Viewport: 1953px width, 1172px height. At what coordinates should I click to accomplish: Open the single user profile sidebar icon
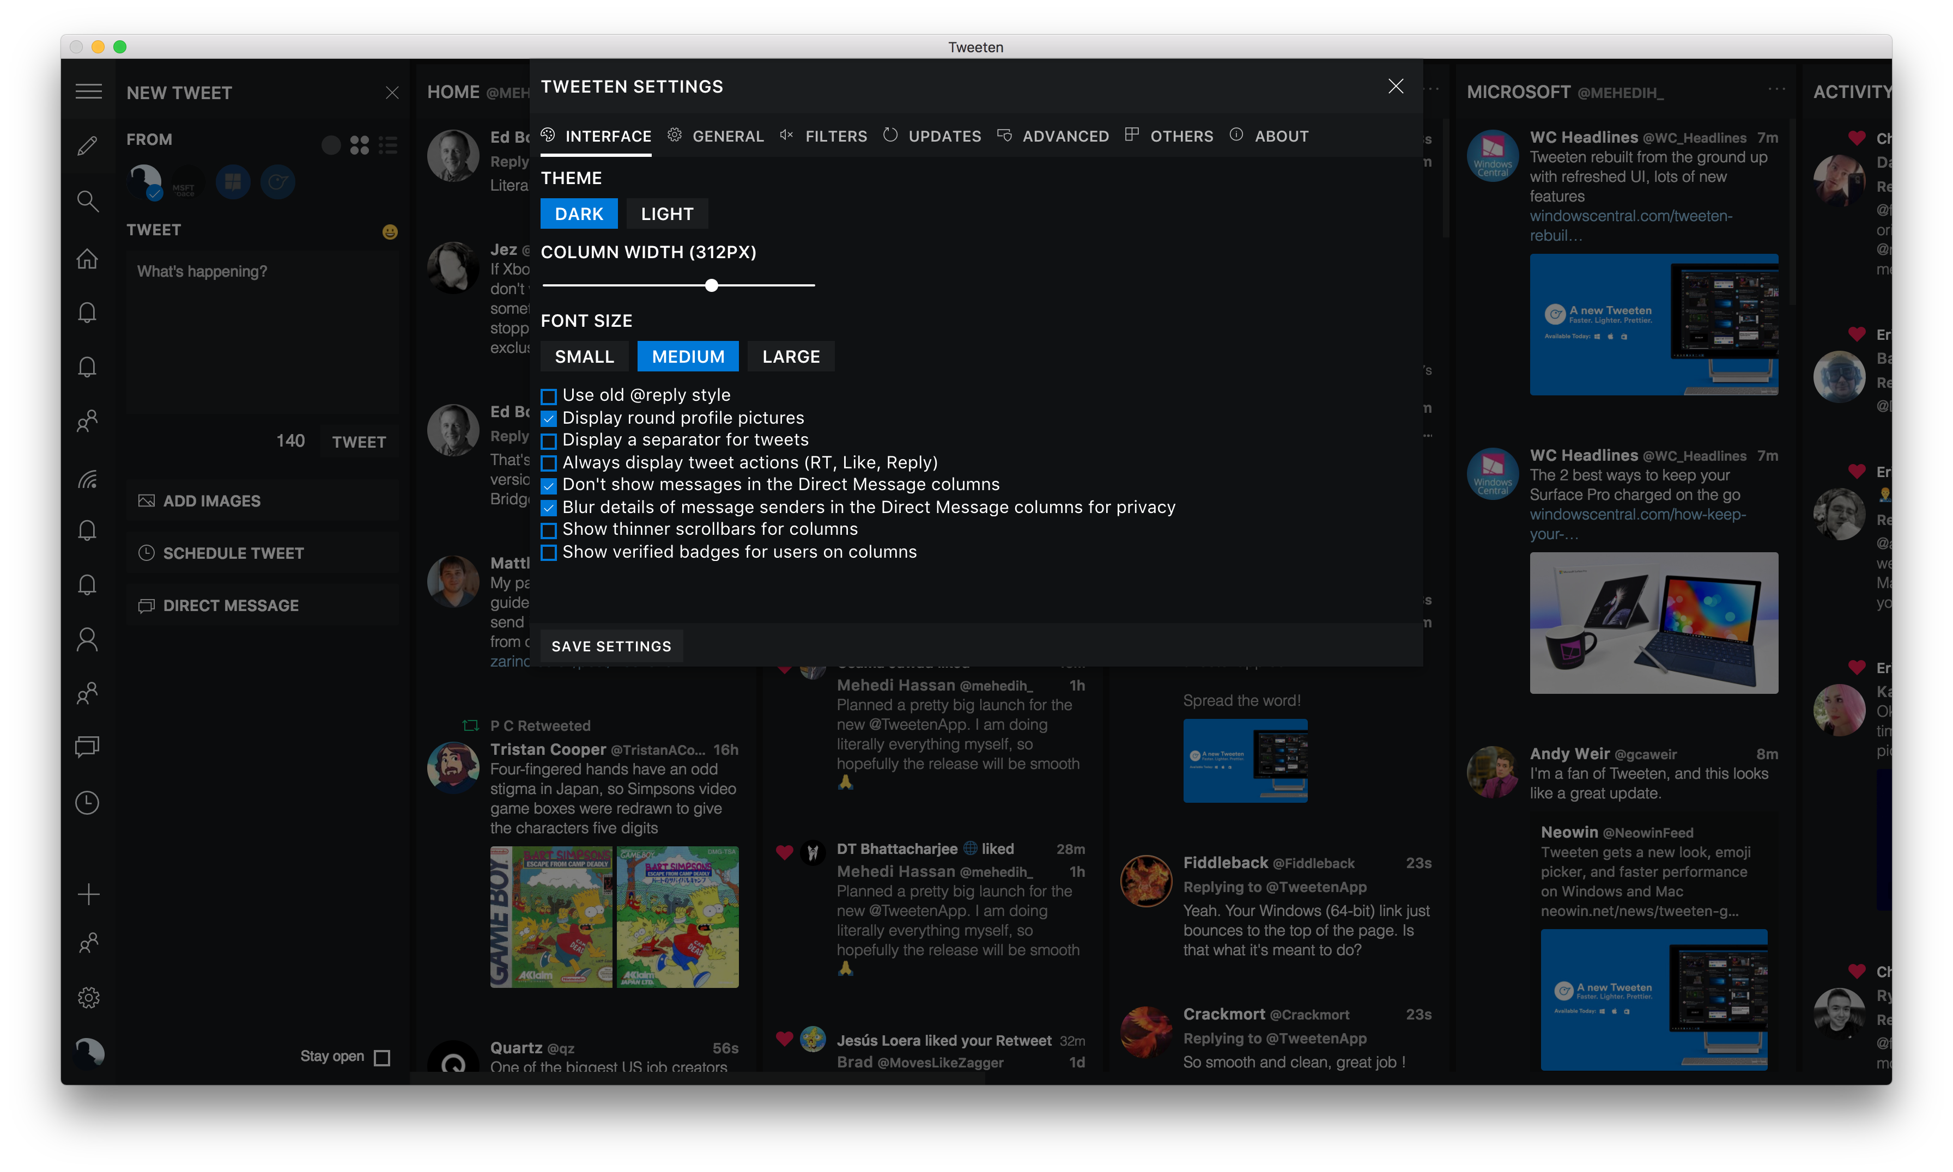(x=88, y=639)
